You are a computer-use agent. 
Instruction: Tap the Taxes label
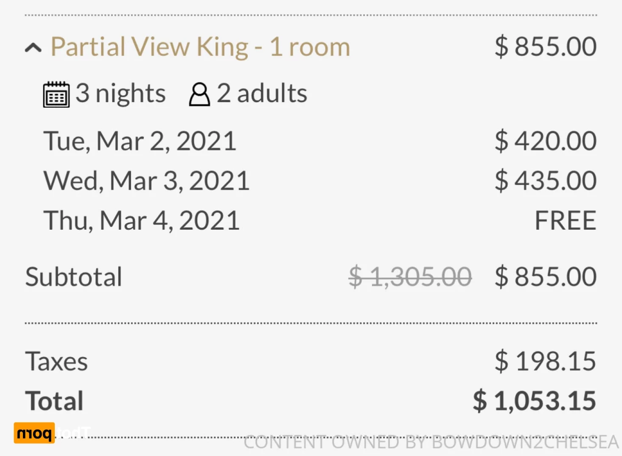(x=56, y=361)
